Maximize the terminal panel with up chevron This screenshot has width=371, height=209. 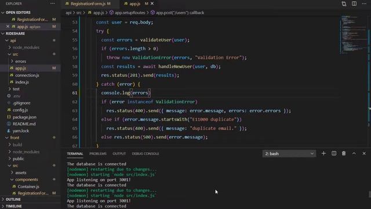pyautogui.click(x=354, y=153)
